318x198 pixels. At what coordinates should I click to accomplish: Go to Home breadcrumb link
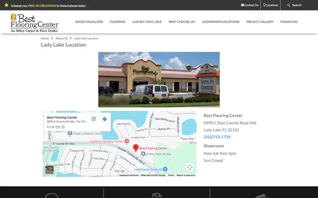point(45,38)
